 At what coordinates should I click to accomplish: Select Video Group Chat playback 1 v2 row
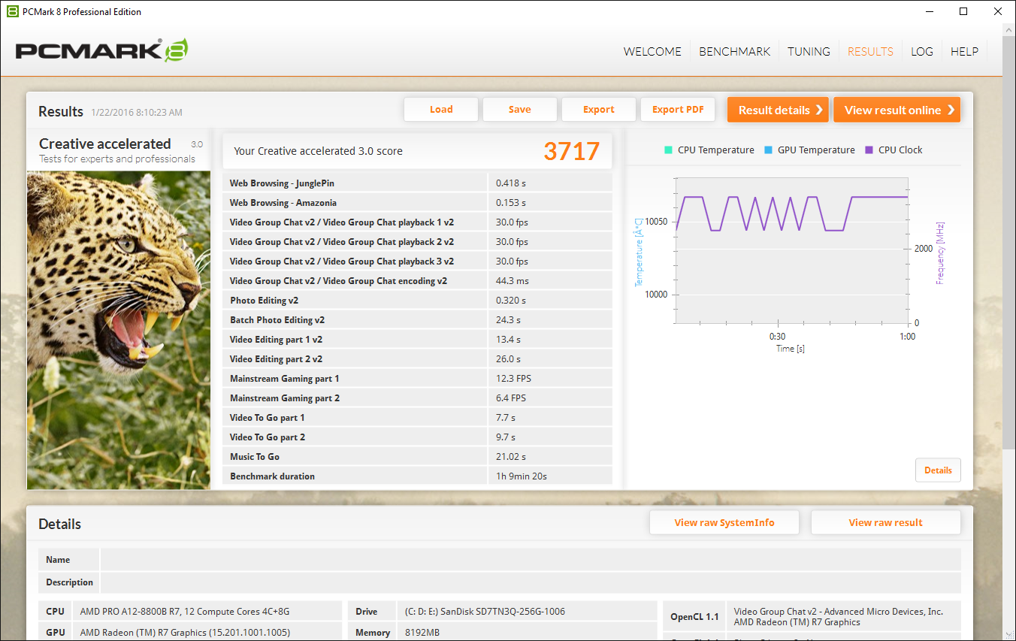(418, 222)
